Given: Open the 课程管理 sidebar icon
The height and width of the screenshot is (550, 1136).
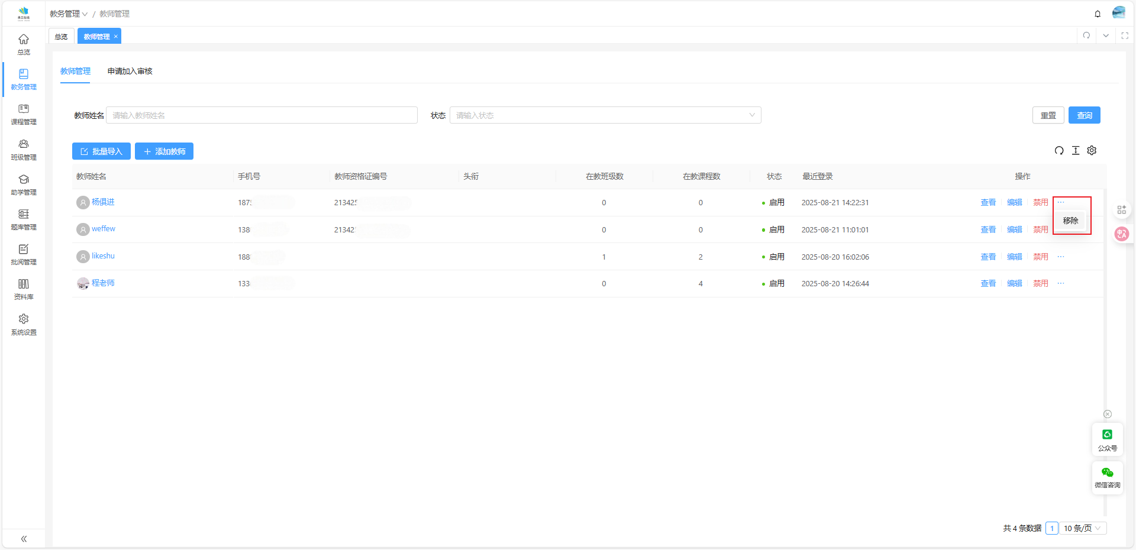Looking at the screenshot, I should click(x=24, y=114).
